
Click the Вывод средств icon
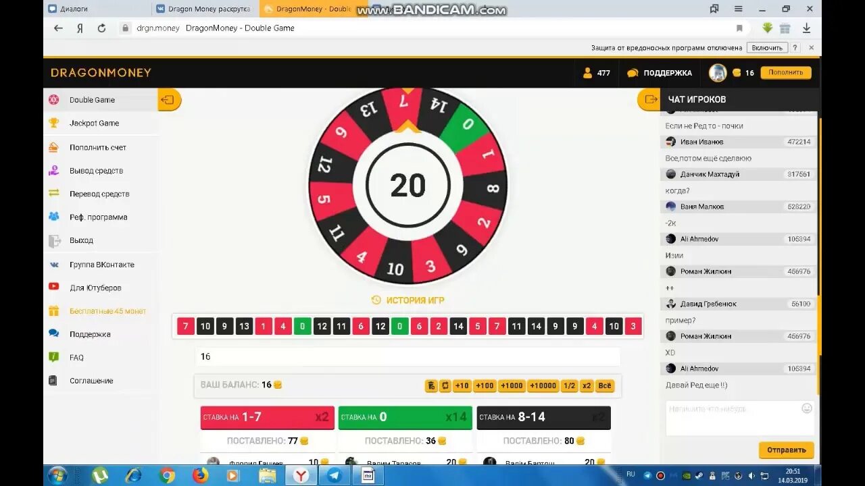[x=53, y=171]
